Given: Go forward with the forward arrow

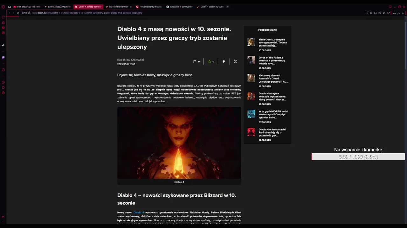Looking at the screenshot, I should click(x=14, y=13).
